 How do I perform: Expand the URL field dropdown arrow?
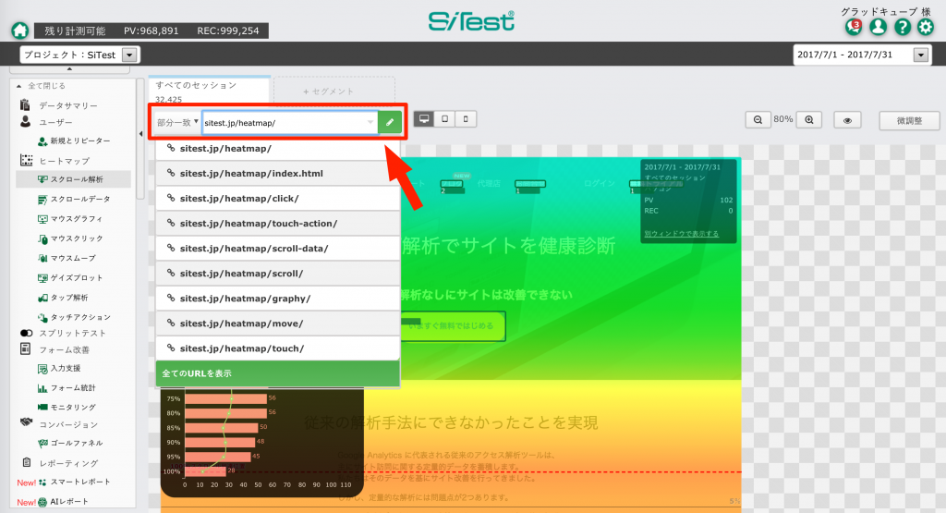tap(370, 123)
